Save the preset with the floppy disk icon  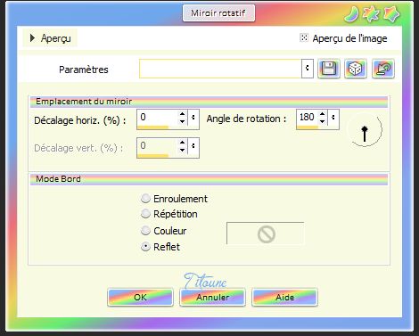pos(329,69)
